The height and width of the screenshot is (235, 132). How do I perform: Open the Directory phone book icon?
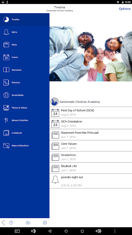coord(6,82)
